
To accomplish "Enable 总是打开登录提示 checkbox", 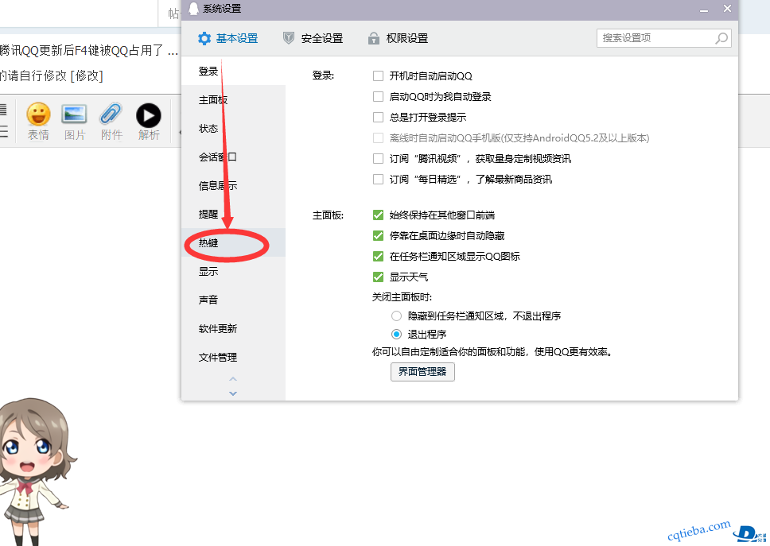I will [378, 118].
